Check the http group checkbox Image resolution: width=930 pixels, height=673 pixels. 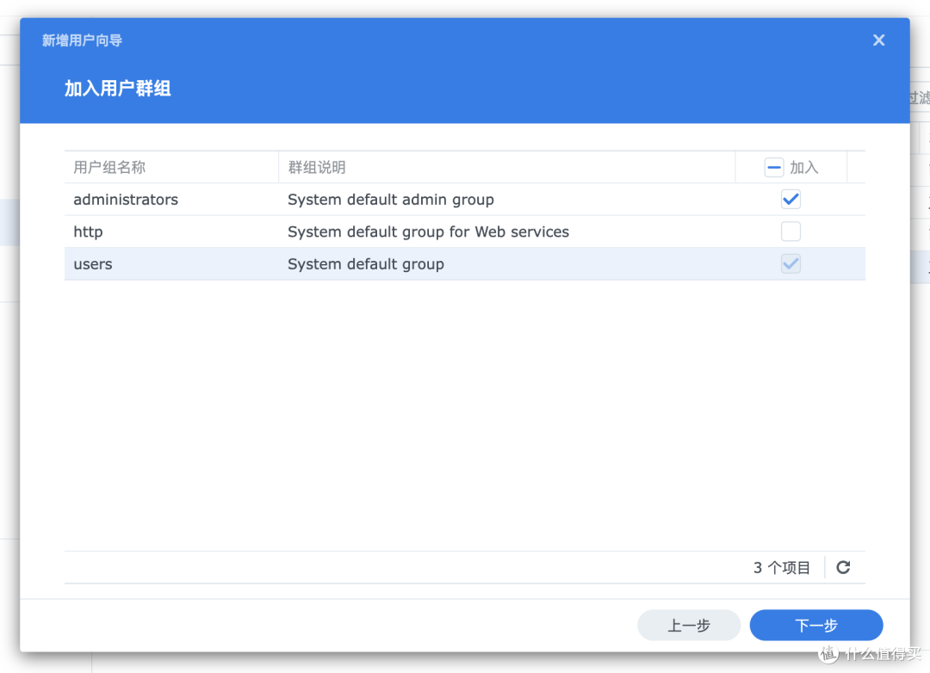point(790,232)
